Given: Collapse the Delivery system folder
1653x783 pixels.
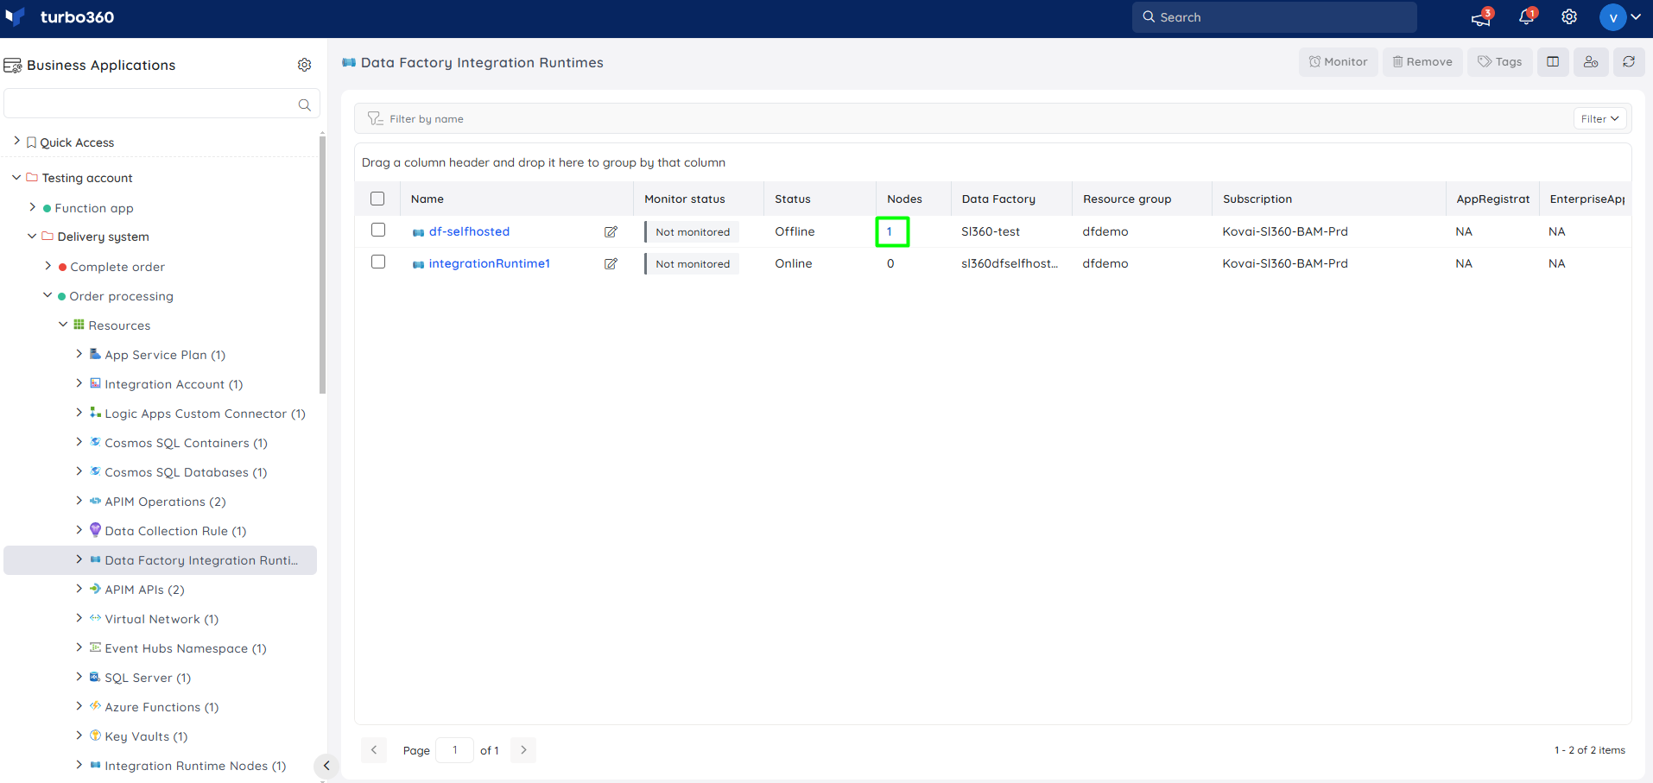Looking at the screenshot, I should [32, 236].
